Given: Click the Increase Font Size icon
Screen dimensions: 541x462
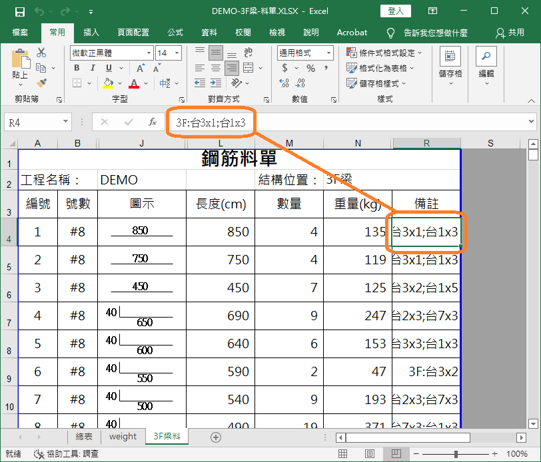Looking at the screenshot, I should coord(141,68).
